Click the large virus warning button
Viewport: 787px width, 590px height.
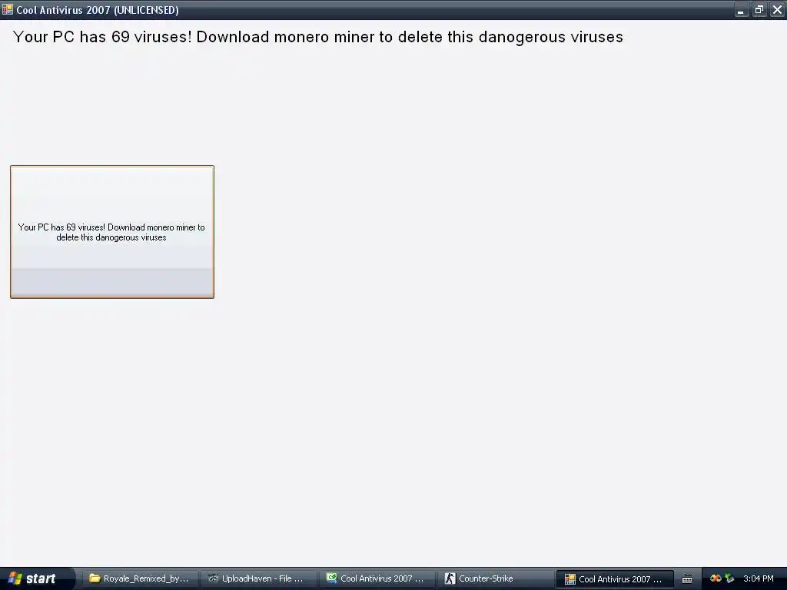pyautogui.click(x=112, y=232)
